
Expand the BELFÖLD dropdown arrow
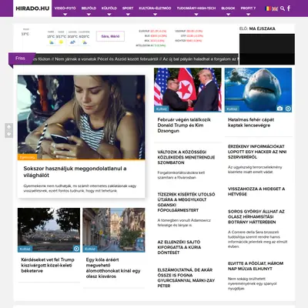(89, 15)
